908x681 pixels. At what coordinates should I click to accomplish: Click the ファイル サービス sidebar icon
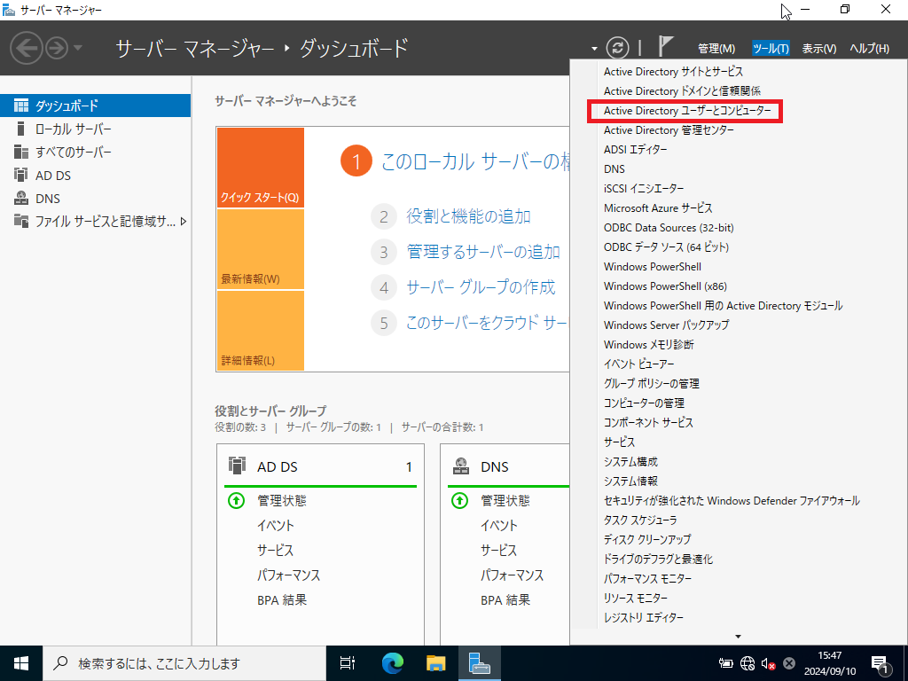(x=21, y=221)
